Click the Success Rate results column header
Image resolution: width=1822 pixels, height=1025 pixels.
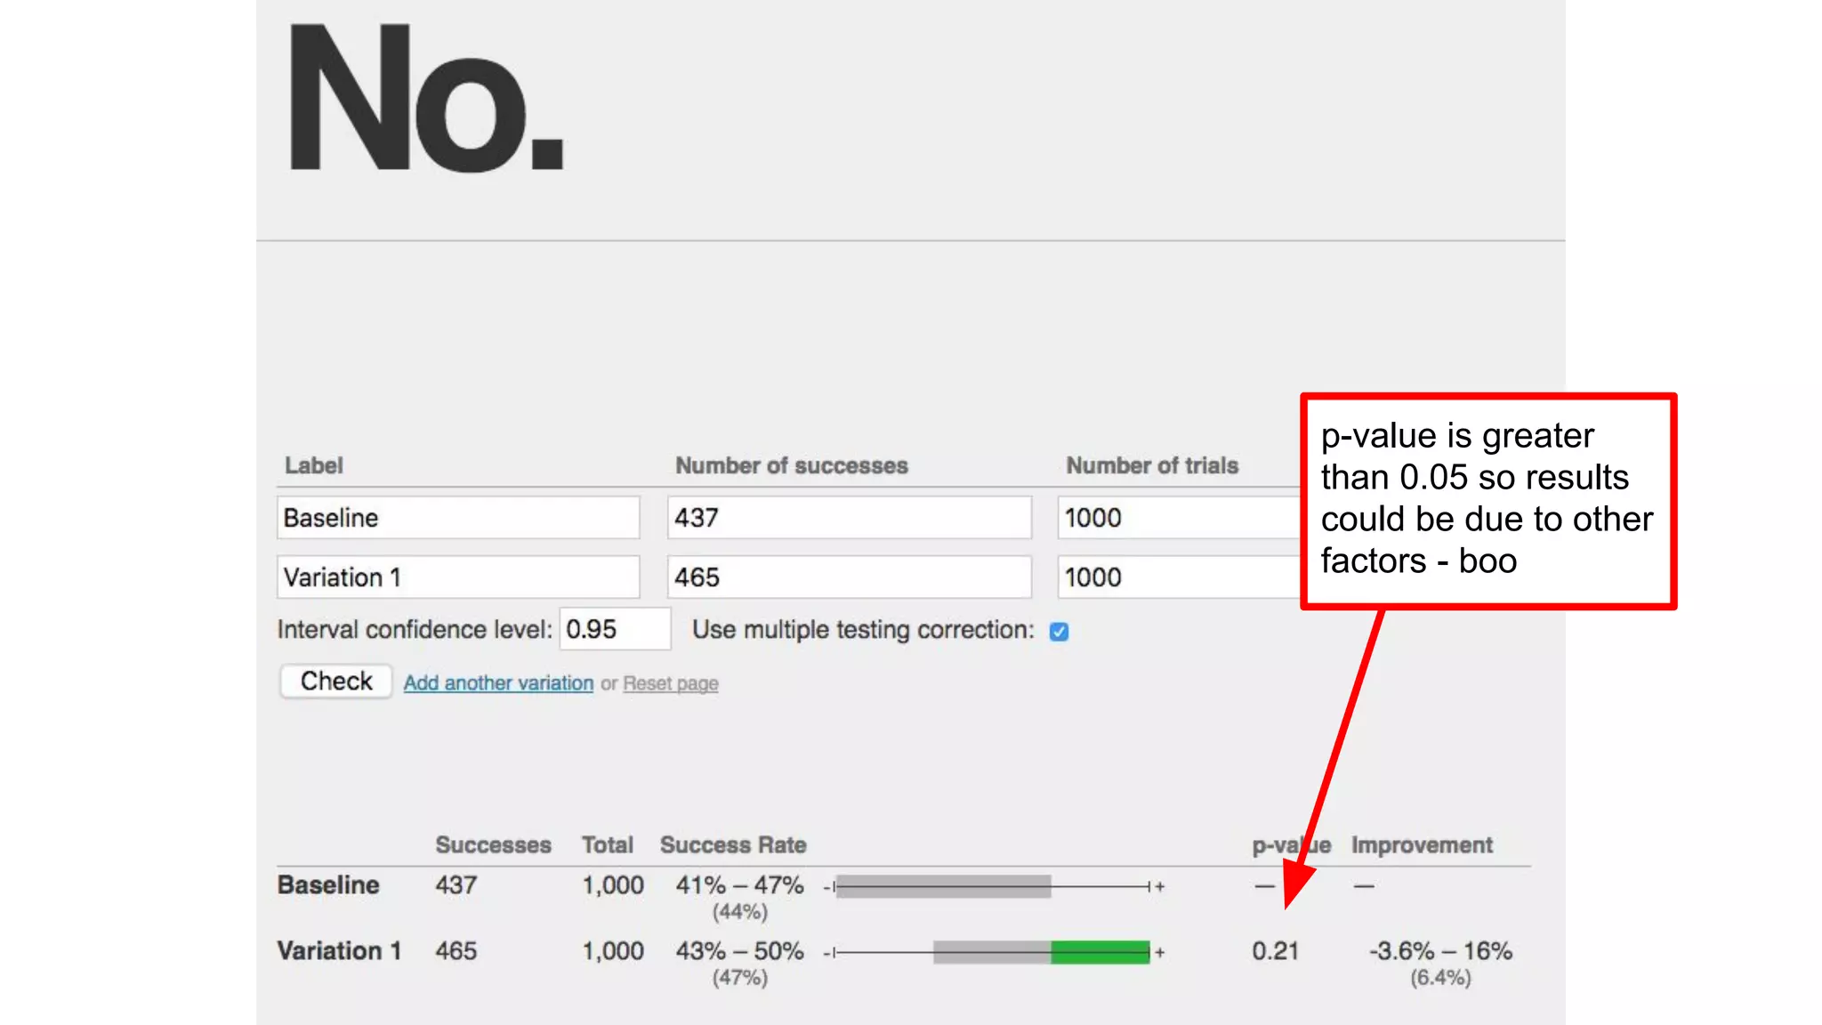pos(733,845)
